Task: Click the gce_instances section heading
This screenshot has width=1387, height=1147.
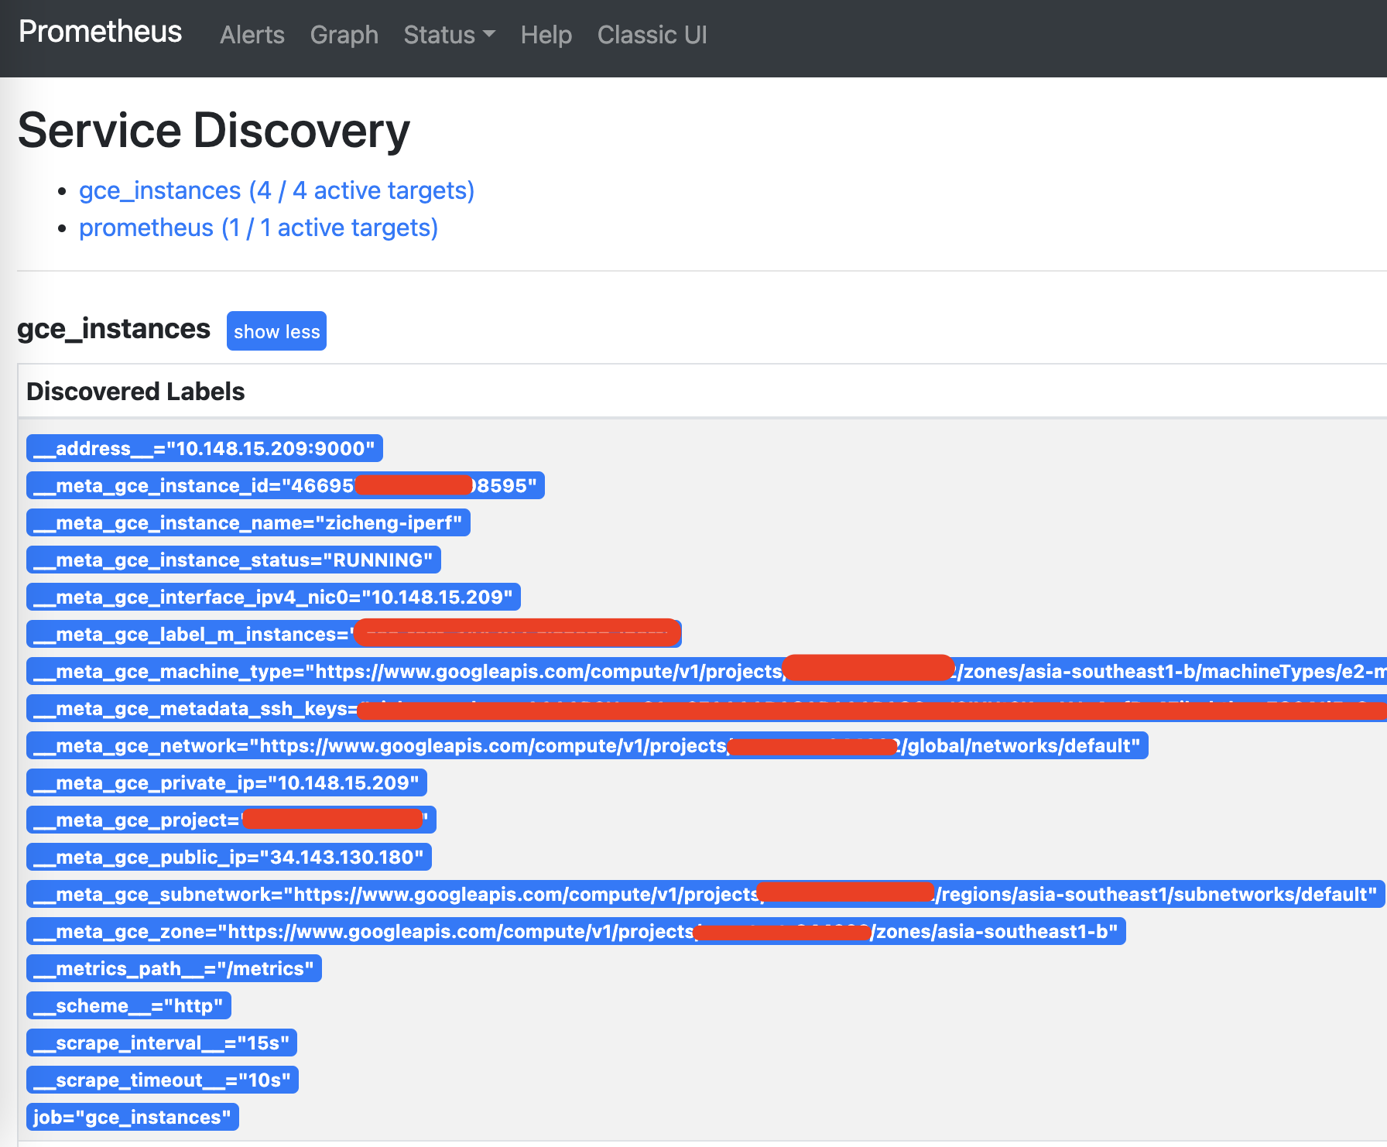Action: (114, 329)
